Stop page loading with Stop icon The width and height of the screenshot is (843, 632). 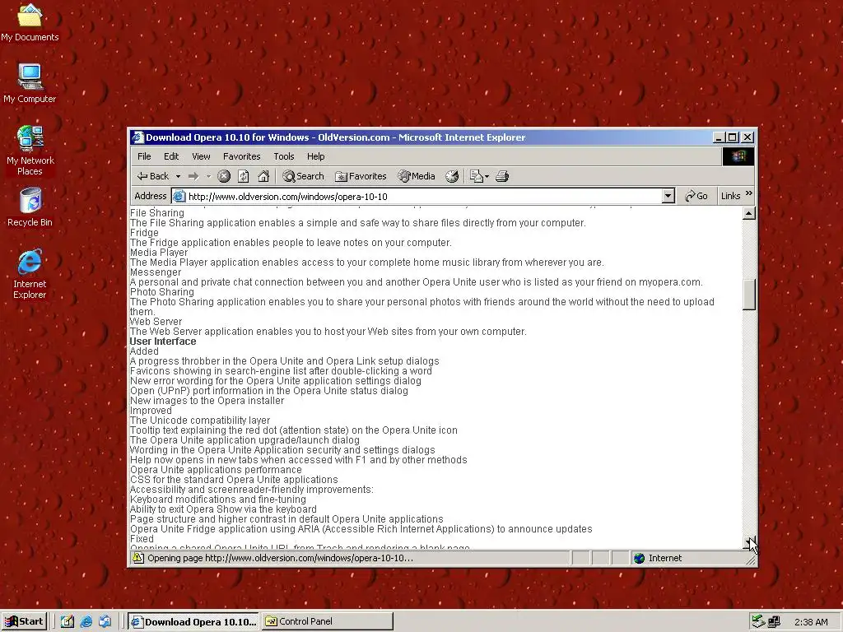point(224,176)
